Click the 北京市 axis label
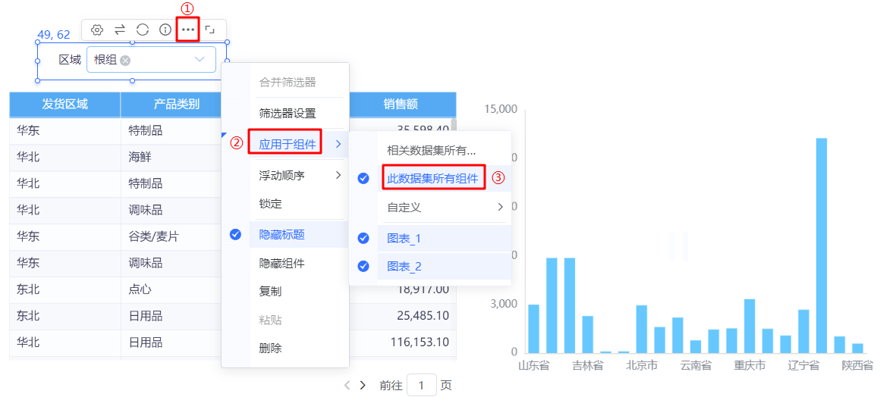Viewport: 880px width, 397px height. click(x=642, y=366)
